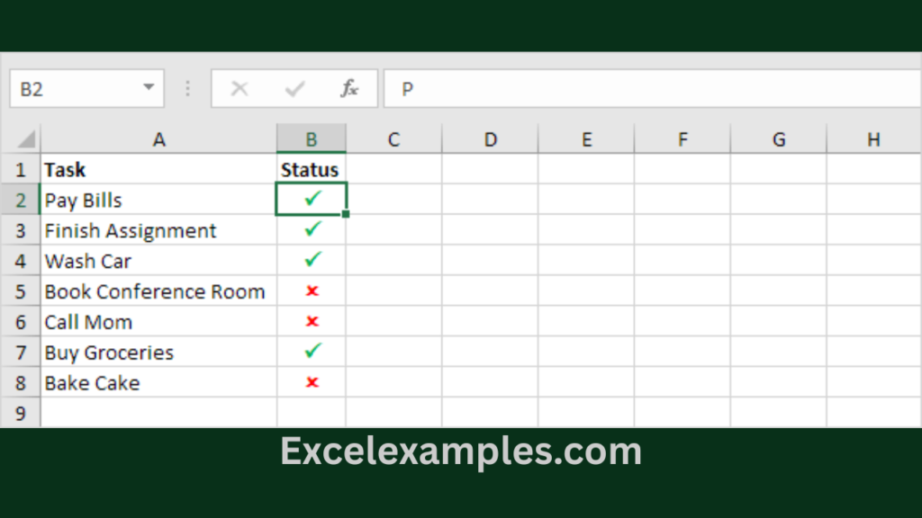Select row 5 header
Screen dimensions: 922x518
point(21,291)
